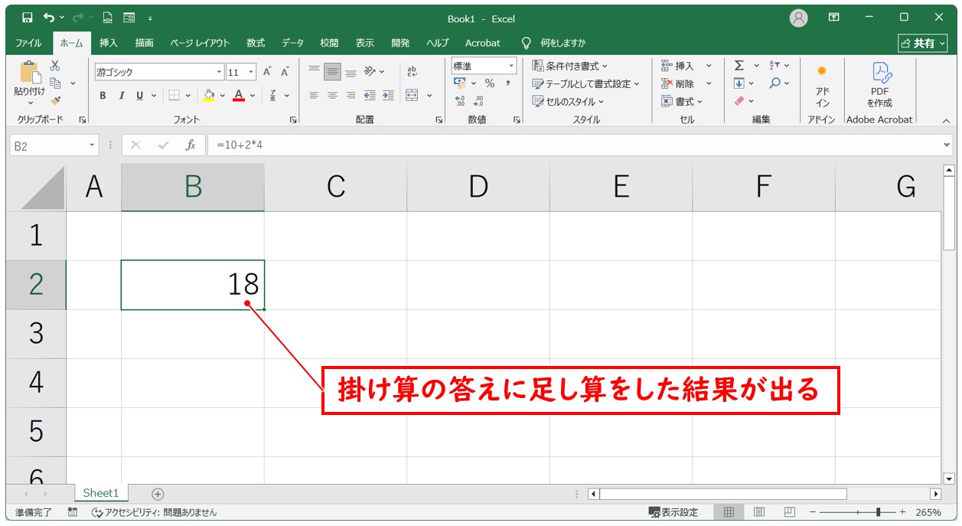Screen dimensions: 962x526
Task: Add a new sheet with plus icon
Action: tap(158, 494)
